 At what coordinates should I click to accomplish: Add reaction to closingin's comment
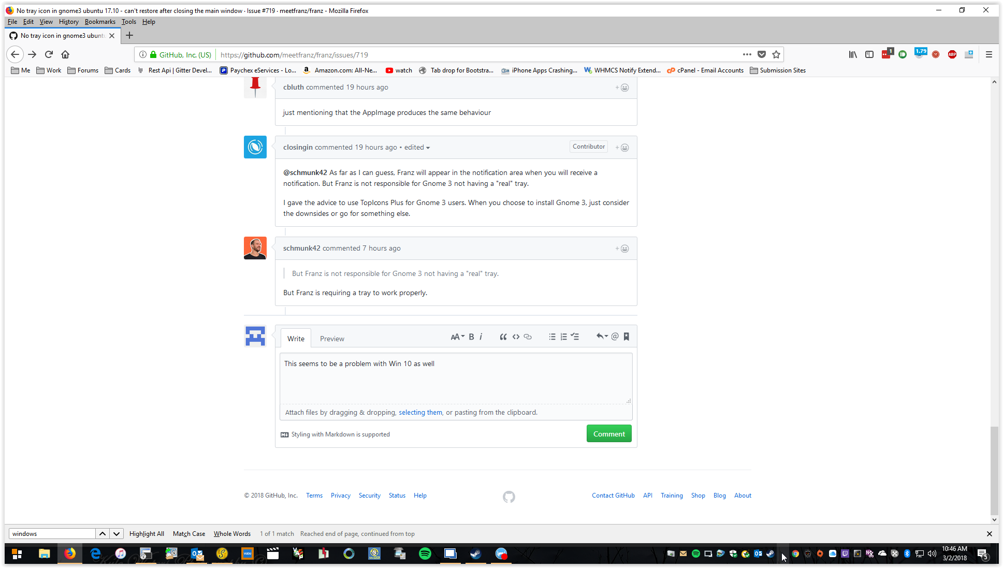point(622,148)
